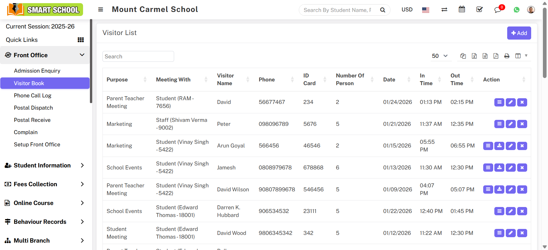Open the task checklist icon
This screenshot has width=548, height=250.
click(479, 9)
